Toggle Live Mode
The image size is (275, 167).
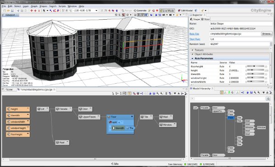pos(167,11)
